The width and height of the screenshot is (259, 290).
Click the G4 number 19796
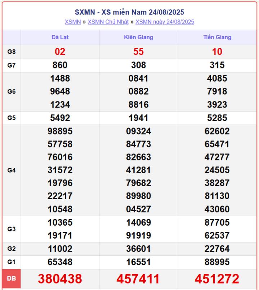60,183
